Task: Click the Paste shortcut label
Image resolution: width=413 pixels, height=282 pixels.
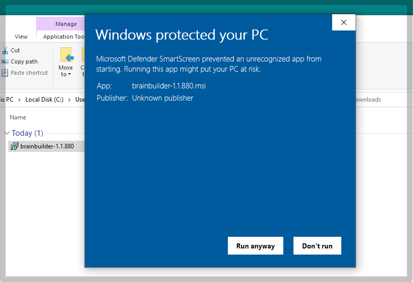Action: (29, 73)
